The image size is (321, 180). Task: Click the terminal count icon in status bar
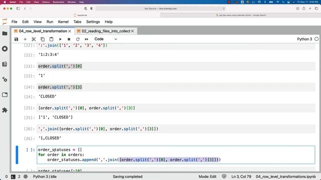coord(13,176)
